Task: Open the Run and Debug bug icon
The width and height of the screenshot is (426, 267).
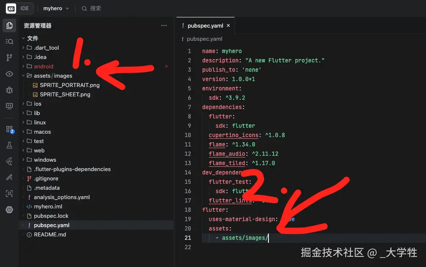Action: coord(9,90)
